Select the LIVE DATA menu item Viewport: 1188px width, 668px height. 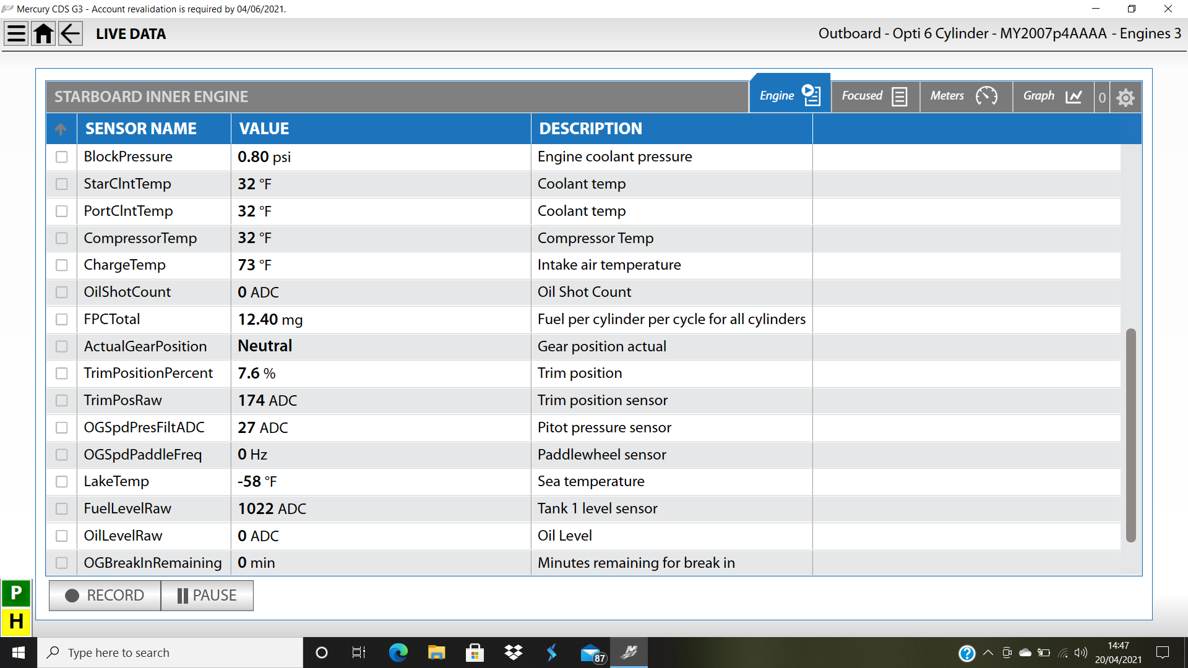pyautogui.click(x=130, y=33)
